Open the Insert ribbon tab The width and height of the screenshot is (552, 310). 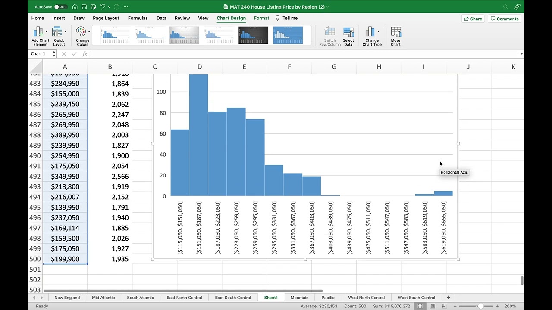pyautogui.click(x=59, y=18)
